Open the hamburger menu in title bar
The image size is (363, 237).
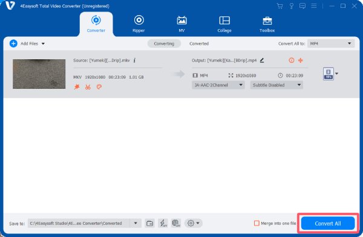[x=313, y=6]
